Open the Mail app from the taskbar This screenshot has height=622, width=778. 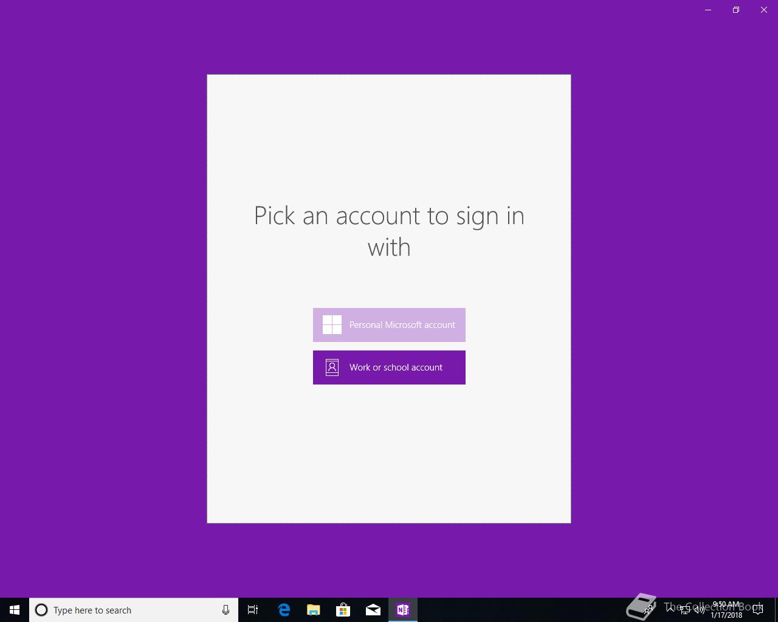(x=373, y=610)
